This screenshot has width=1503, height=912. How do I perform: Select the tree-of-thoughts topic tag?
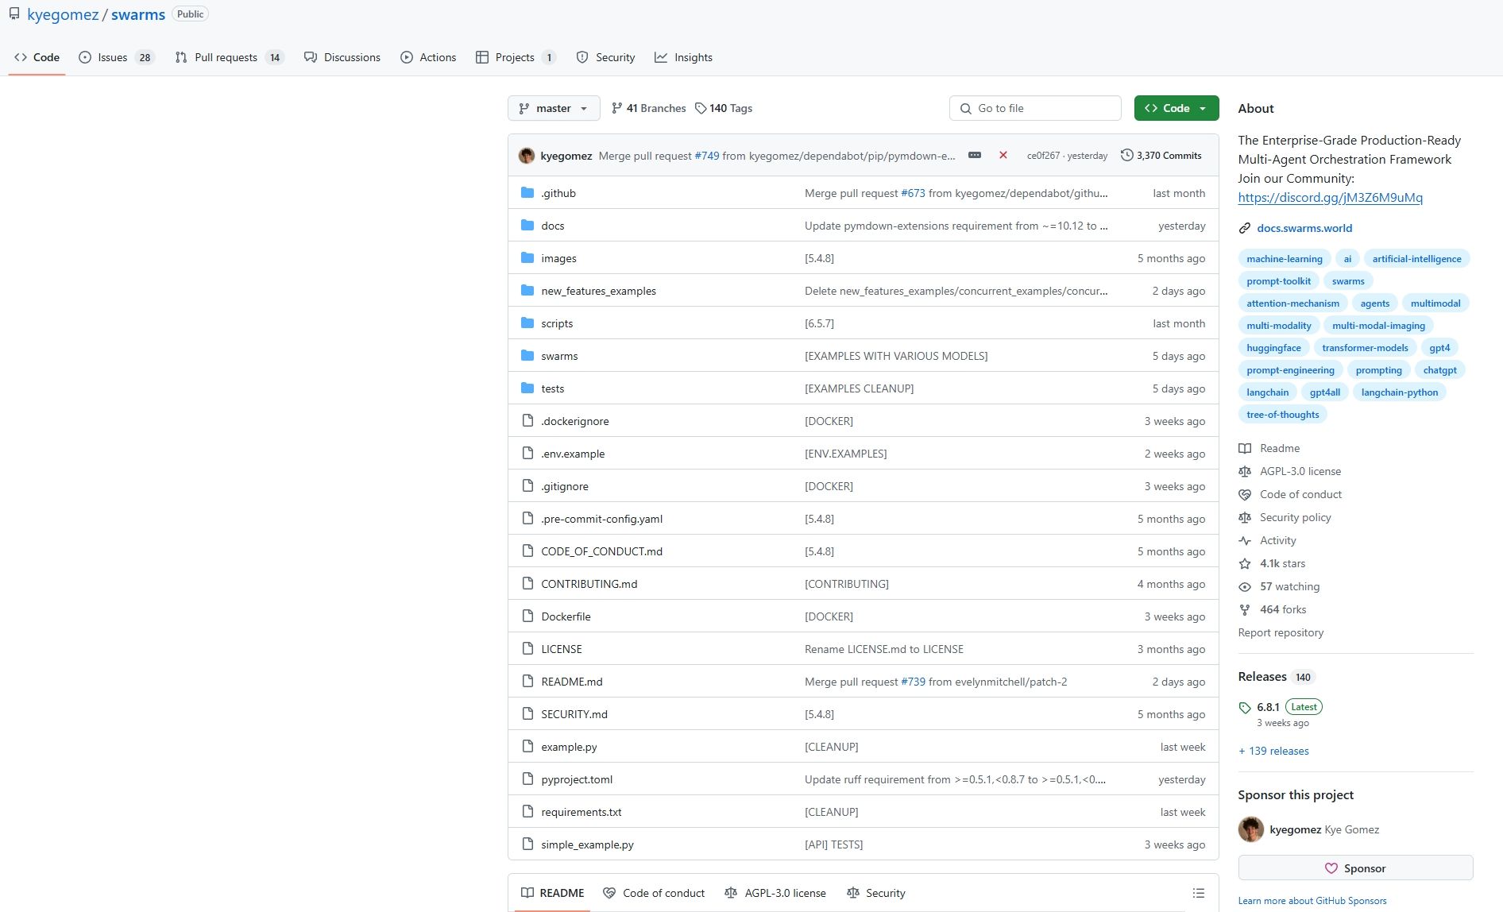(1282, 415)
